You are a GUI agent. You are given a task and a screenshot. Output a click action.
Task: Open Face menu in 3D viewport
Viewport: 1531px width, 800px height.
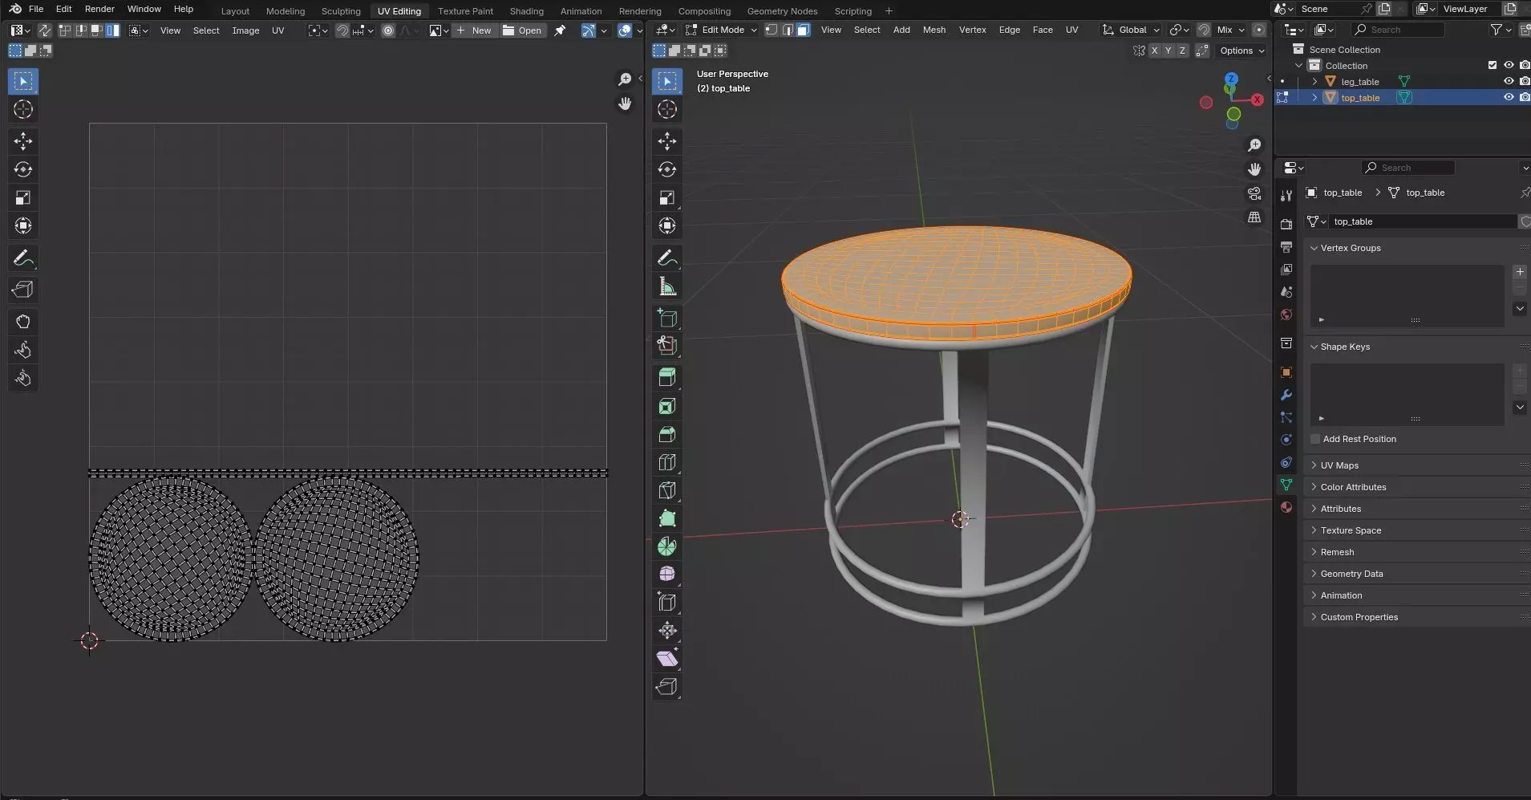[x=1043, y=30]
